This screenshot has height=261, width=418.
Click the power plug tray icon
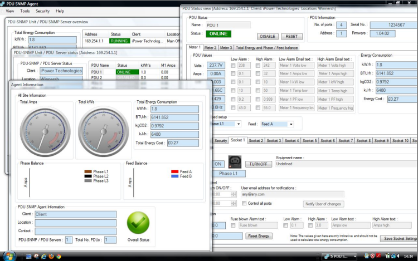(x=387, y=256)
